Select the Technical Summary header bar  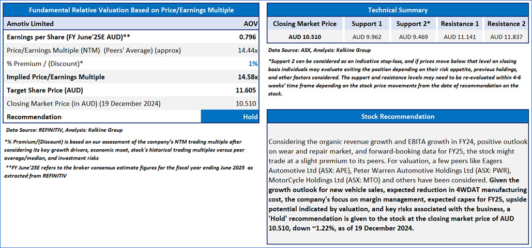[x=398, y=10]
